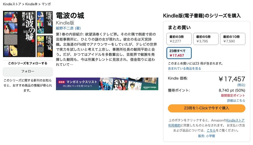Click the large 電波の城 volume 1 cover
Viewport: 253px width, 145px height.
(x=19, y=34)
